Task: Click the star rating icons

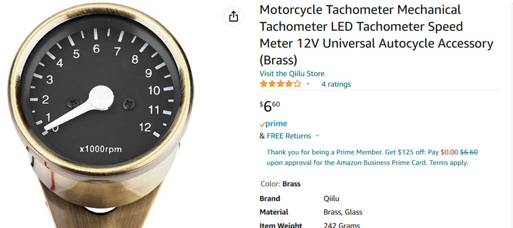Action: [x=280, y=84]
